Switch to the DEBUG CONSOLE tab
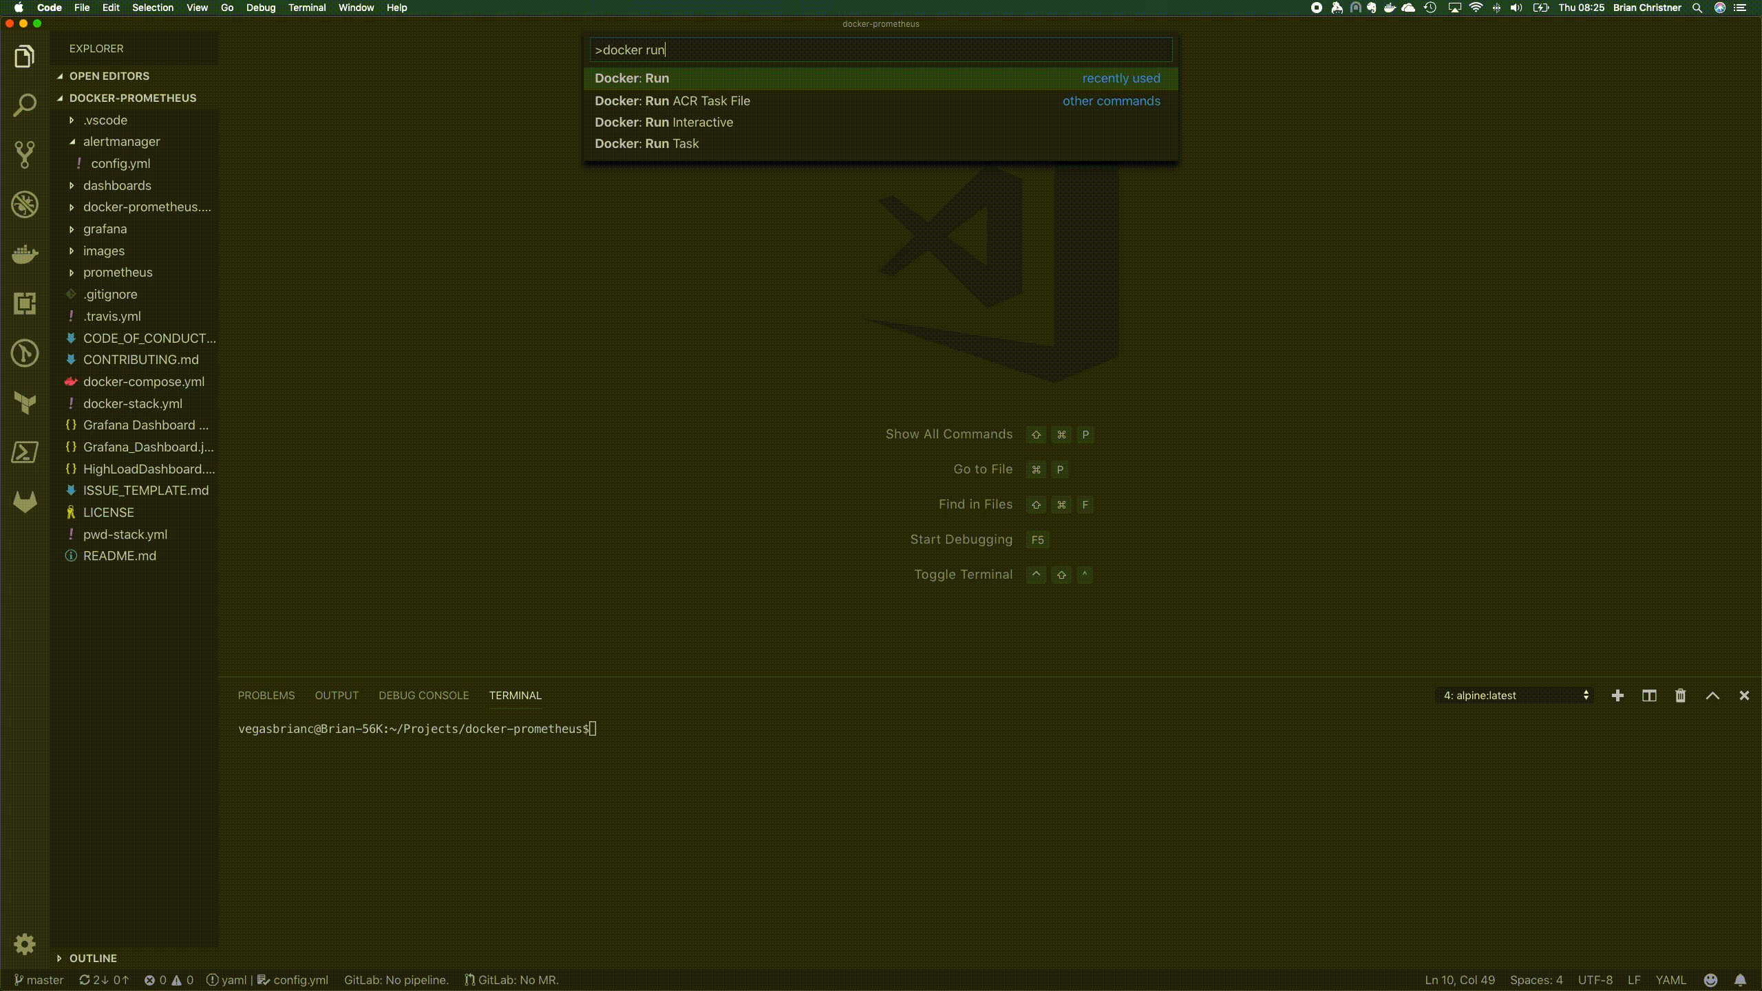Image resolution: width=1762 pixels, height=991 pixels. pos(423,696)
